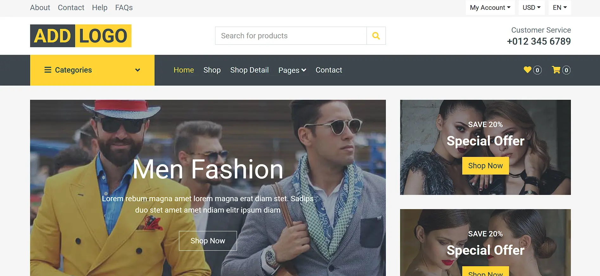
Task: Click the yellow Shop Now under the first Special Offer
Action: point(485,166)
